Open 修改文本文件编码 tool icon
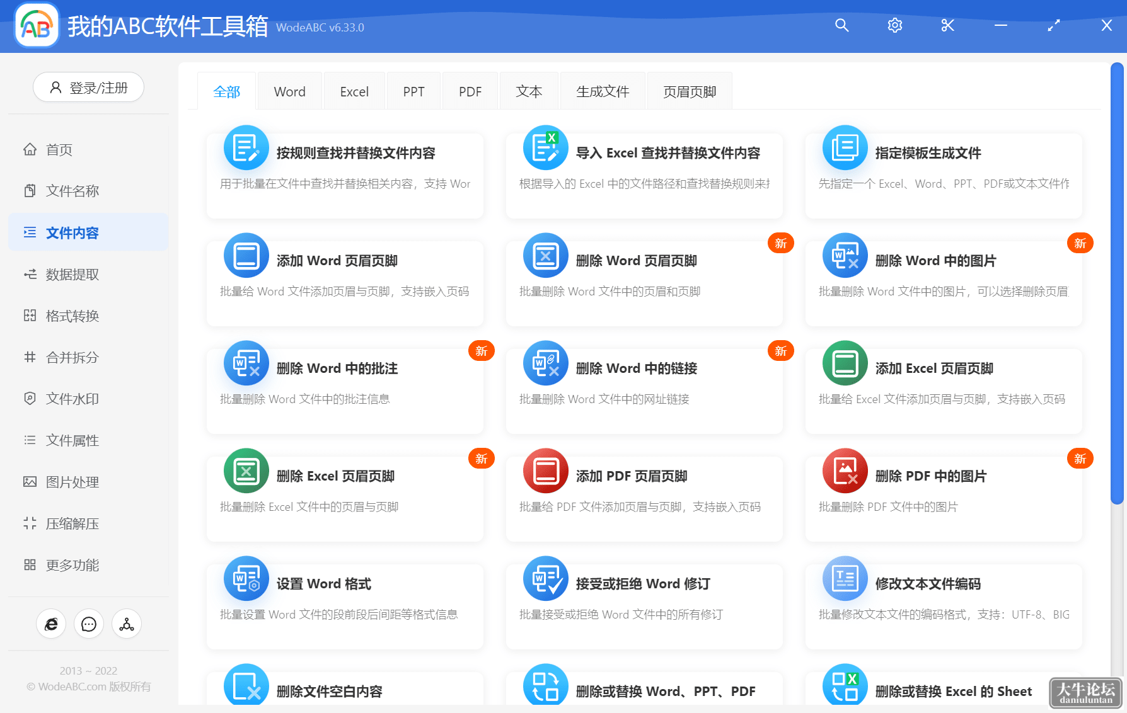The height and width of the screenshot is (713, 1127). coord(845,579)
